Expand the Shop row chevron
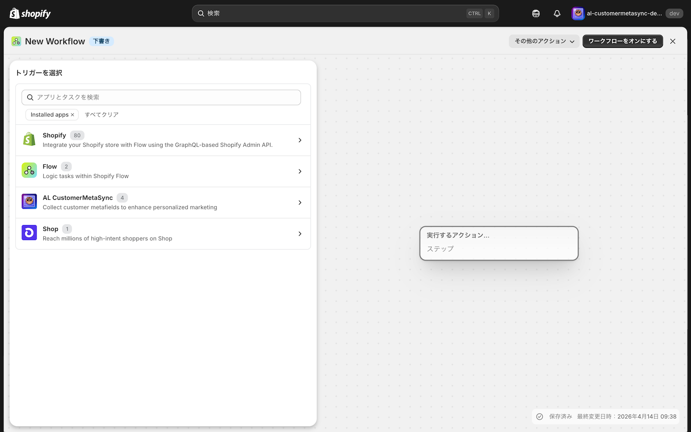Screen dimensions: 691x432 [300, 234]
